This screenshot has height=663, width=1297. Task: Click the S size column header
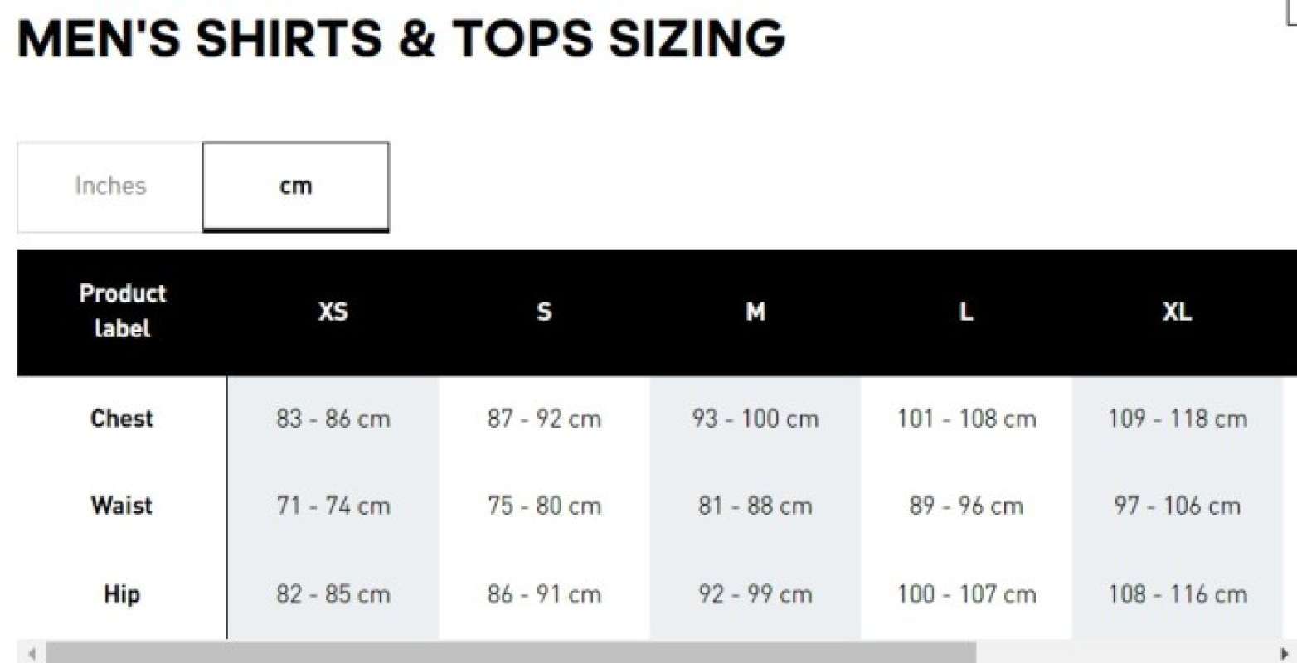coord(544,312)
